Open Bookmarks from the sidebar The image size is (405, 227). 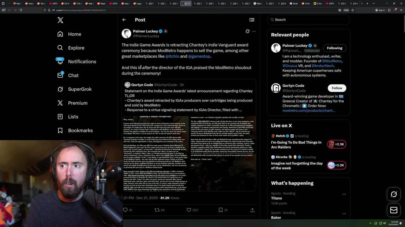point(75,131)
